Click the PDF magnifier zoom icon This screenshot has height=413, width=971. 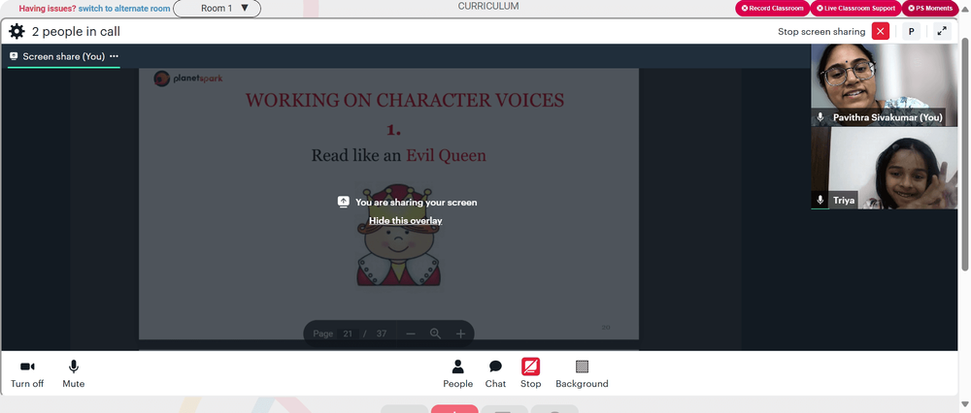pos(435,334)
